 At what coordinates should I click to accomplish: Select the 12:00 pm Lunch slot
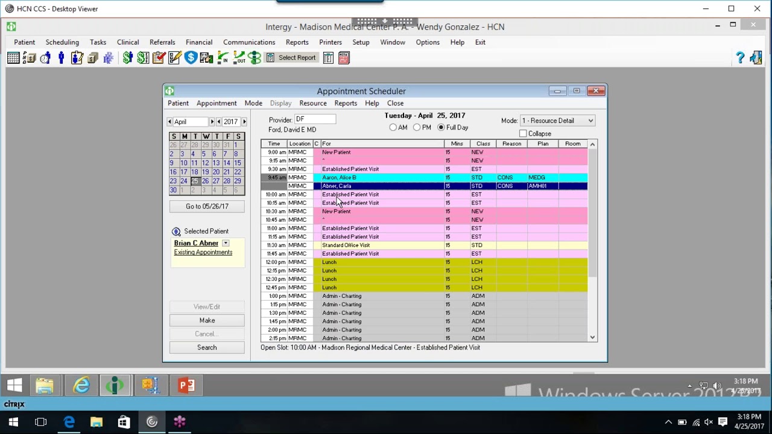tap(425, 262)
